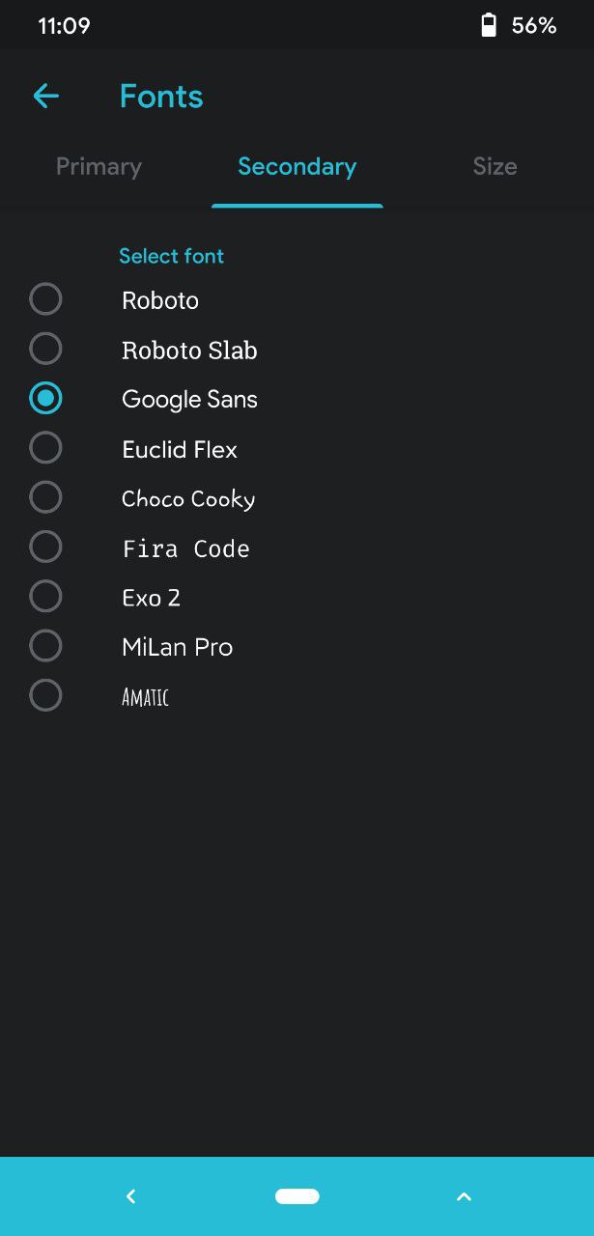Select the Secondary tab
The height and width of the screenshot is (1236, 594).
point(297,167)
